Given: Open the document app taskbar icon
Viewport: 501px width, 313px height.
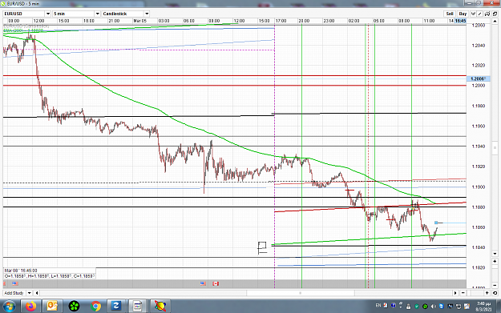Looking at the screenshot, I should click(x=138, y=307).
